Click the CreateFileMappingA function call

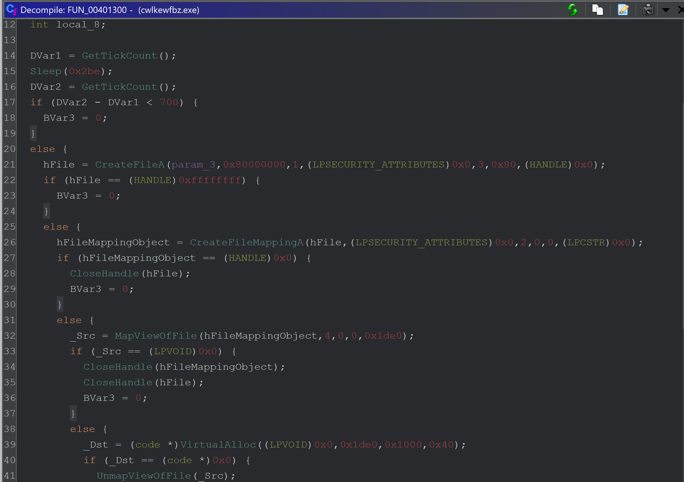point(247,242)
